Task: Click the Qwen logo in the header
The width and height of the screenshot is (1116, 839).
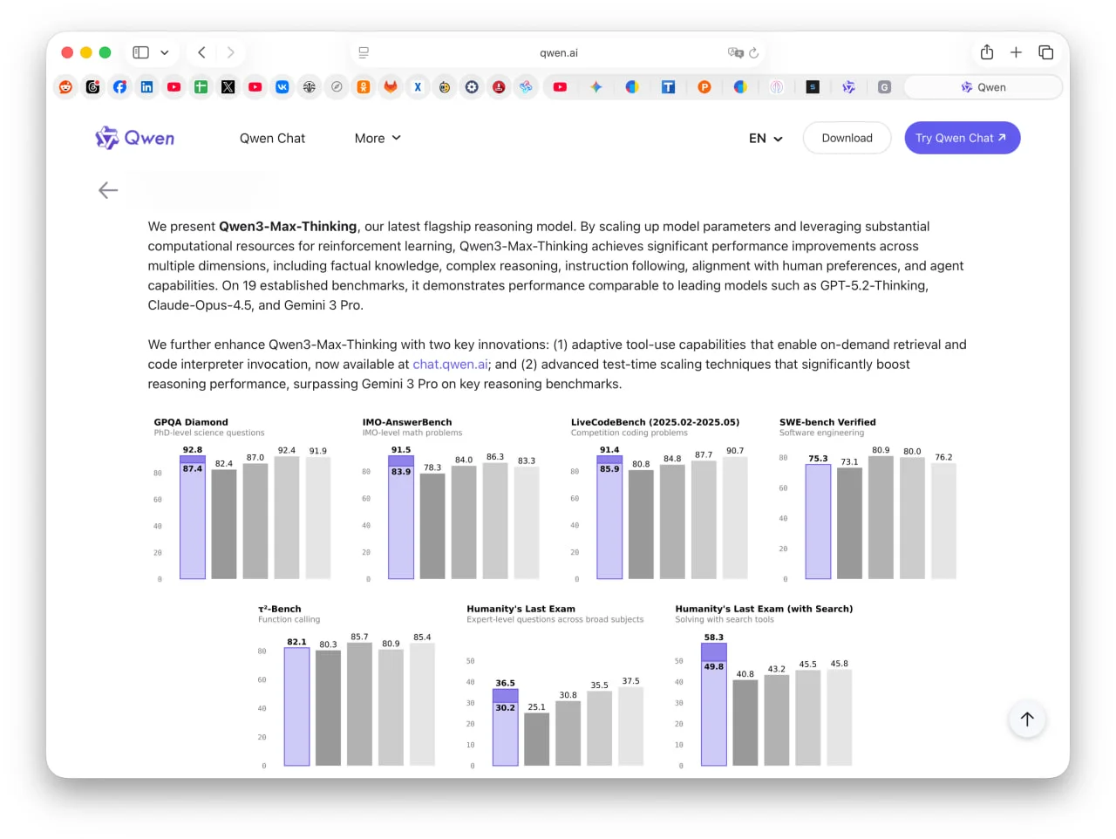Action: 135,138
